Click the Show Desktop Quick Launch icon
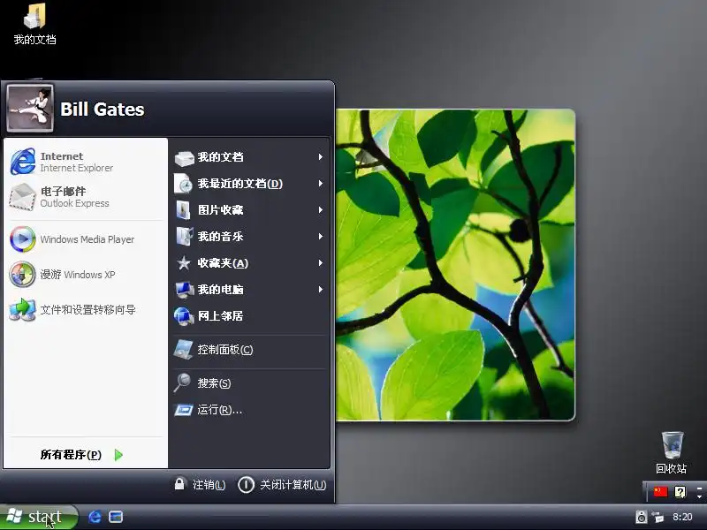Screen dimensions: 707x530 [x=116, y=517]
